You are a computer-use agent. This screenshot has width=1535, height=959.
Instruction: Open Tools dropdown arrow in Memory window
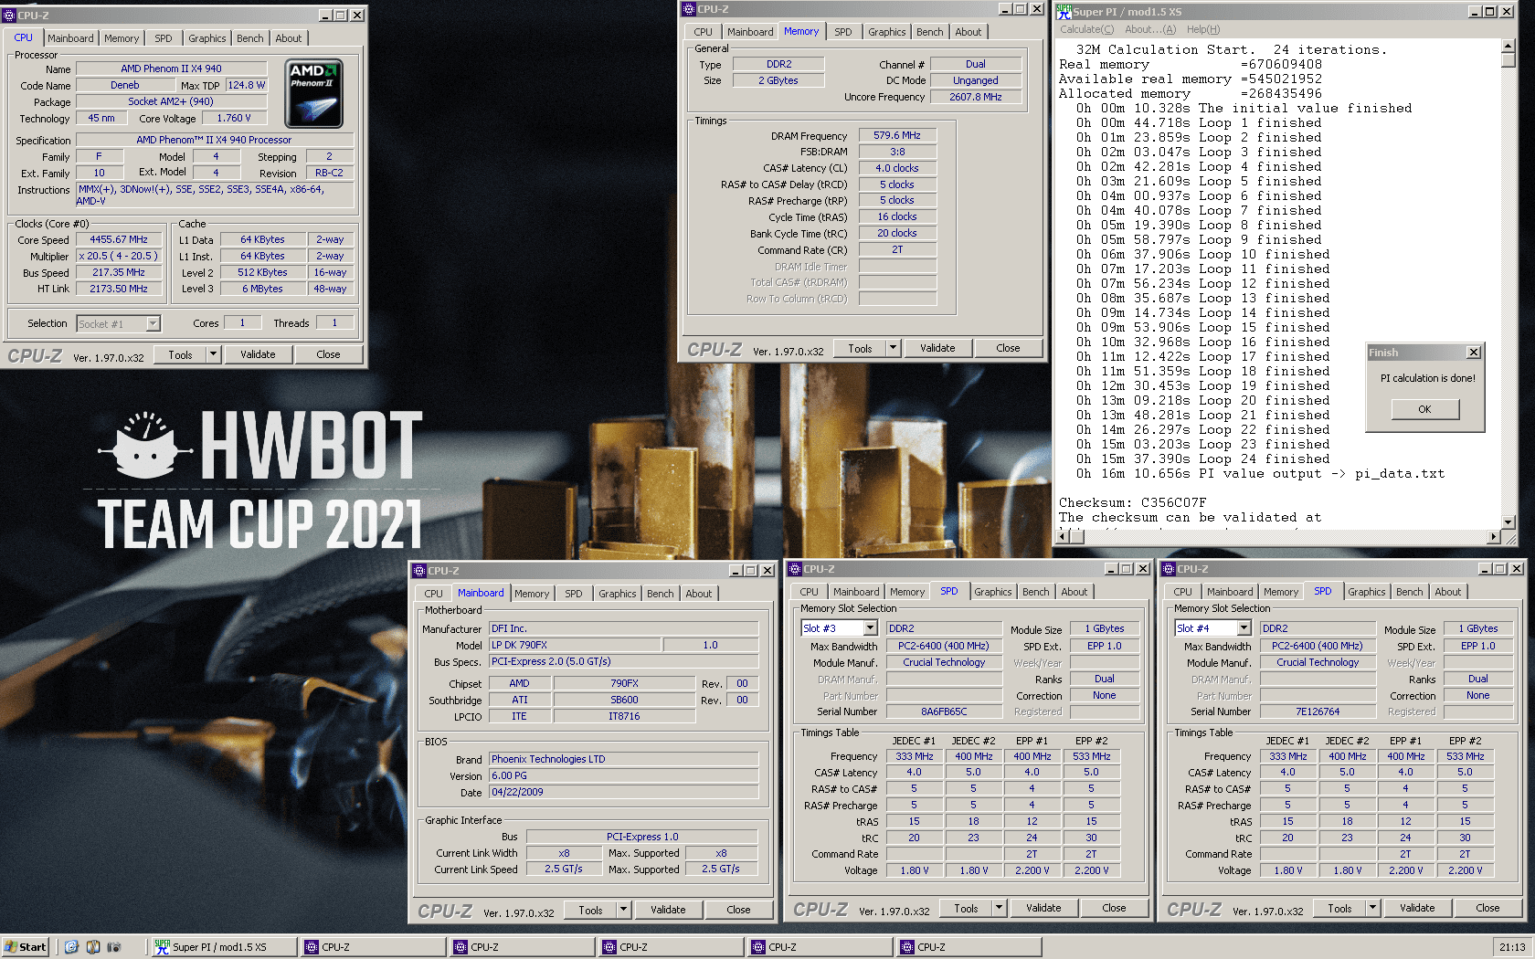(x=893, y=348)
